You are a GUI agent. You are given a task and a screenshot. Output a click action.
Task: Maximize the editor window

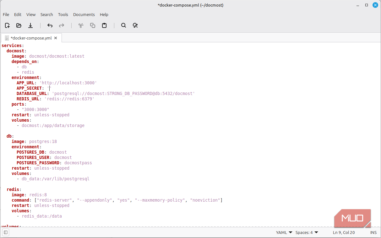[367, 5]
